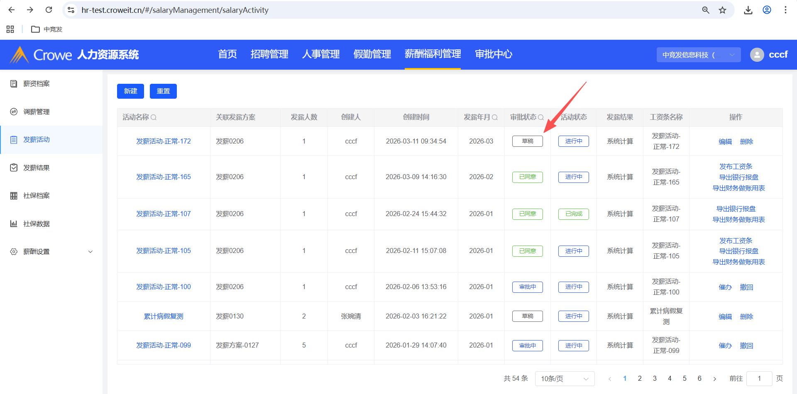Open the 中竞发信息科技 company dropdown
797x394 pixels.
coord(698,55)
